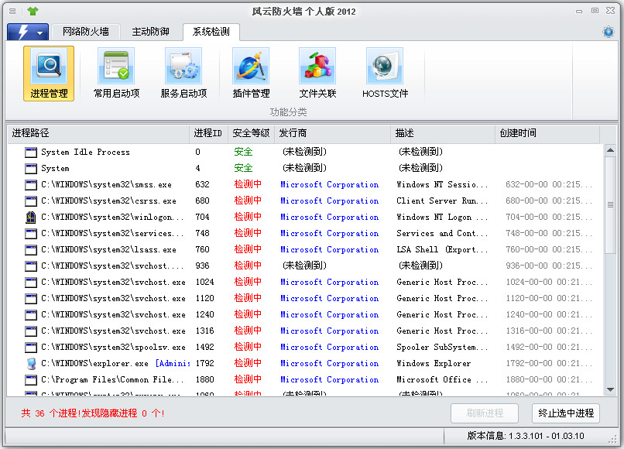Click Microsoft Corporation link for spoolsv.exe

pos(330,347)
